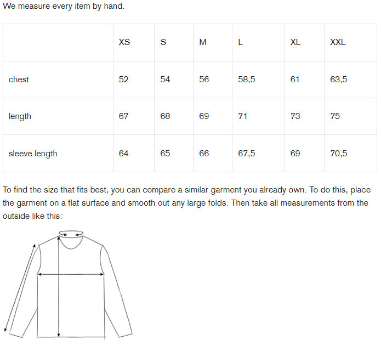Viewport: 381px width, 351px height.
Task: Click the 'We measure every item' text
Action: (x=64, y=6)
